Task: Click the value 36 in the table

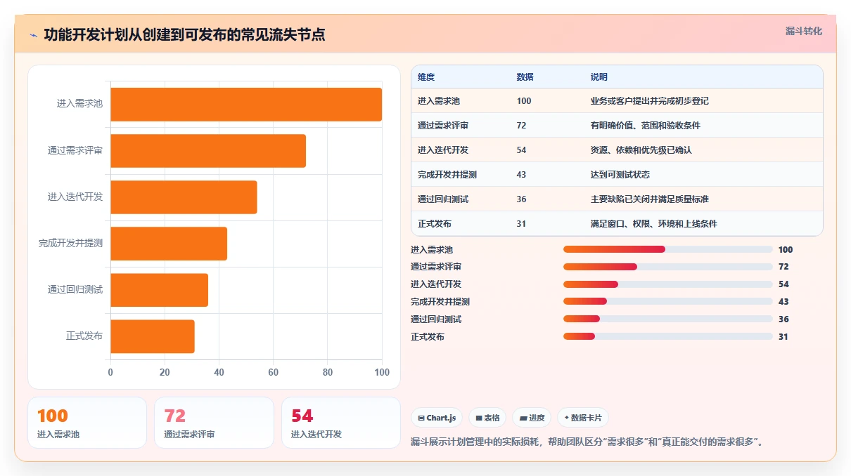Action: pos(521,199)
